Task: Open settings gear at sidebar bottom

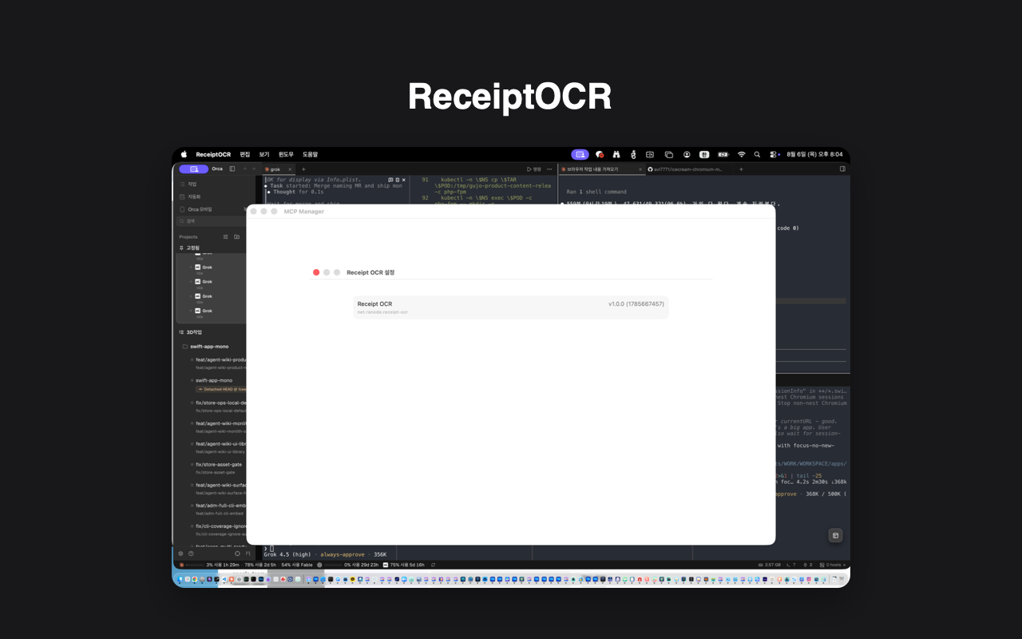Action: (180, 553)
